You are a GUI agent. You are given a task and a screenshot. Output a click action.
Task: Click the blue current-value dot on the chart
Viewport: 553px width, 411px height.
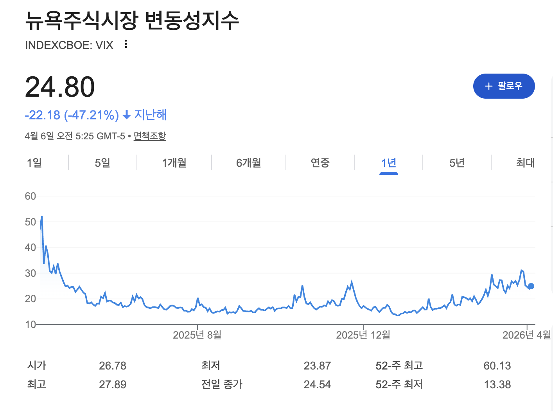click(x=531, y=286)
